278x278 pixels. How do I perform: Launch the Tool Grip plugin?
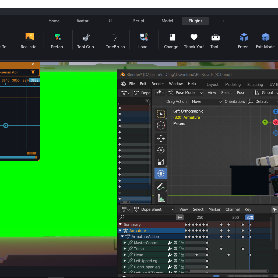pos(87,41)
